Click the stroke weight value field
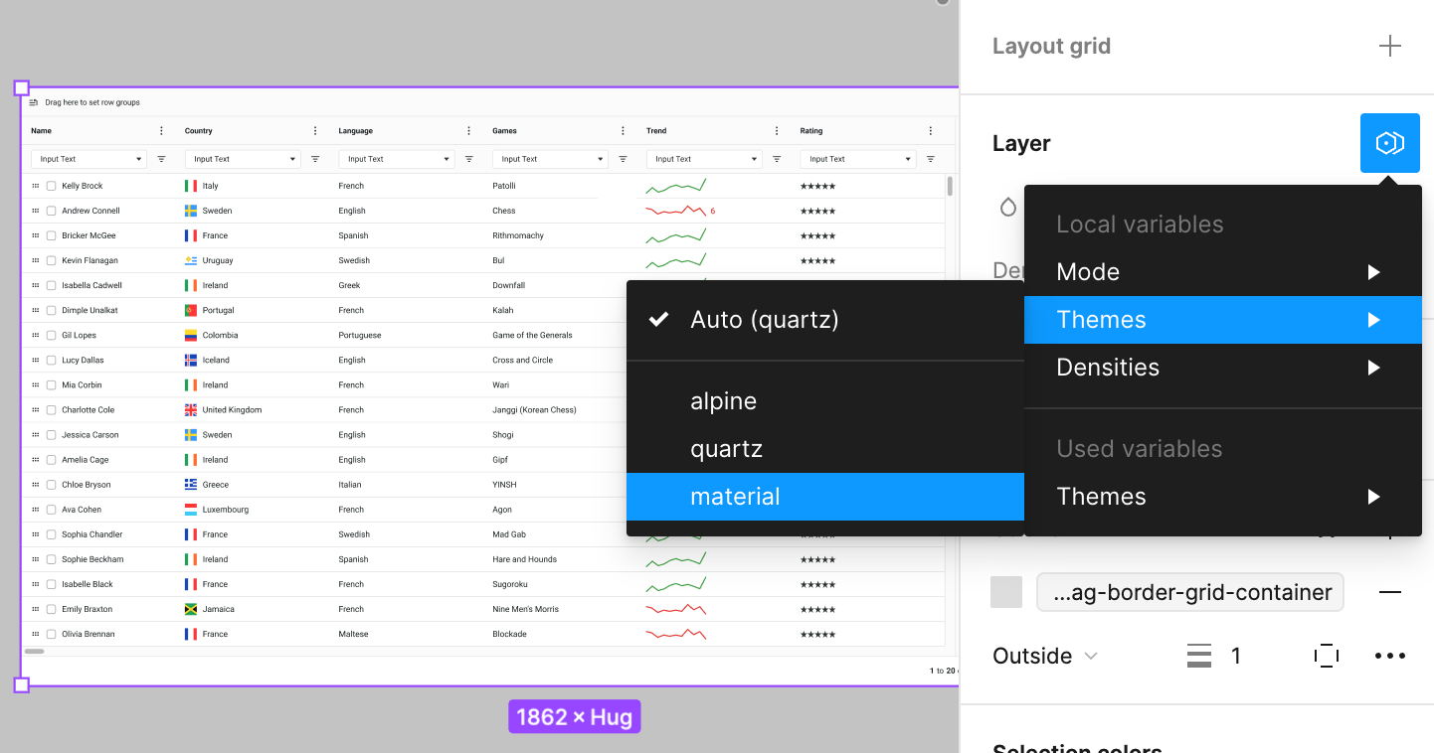The image size is (1434, 753). 1236,656
